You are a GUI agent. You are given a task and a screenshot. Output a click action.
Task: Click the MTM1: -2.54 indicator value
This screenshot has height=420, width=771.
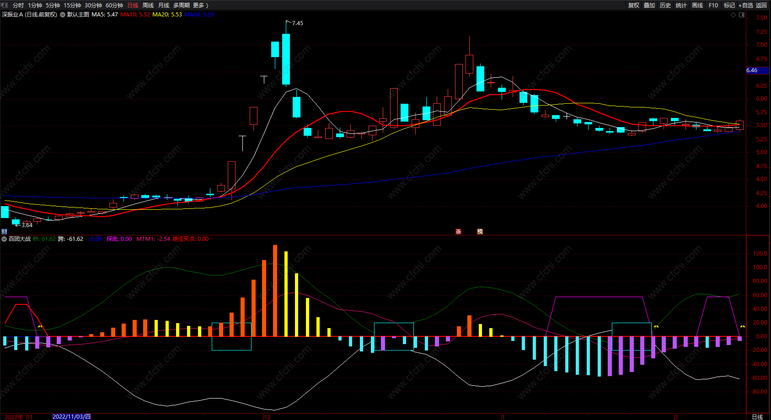click(x=153, y=239)
